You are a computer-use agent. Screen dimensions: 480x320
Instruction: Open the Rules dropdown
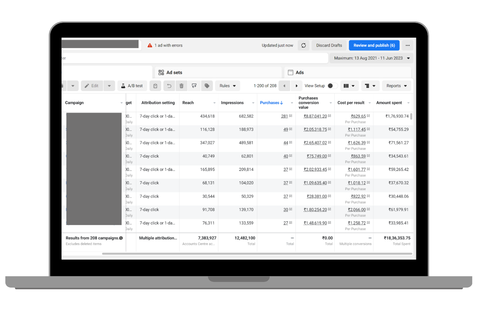point(228,86)
